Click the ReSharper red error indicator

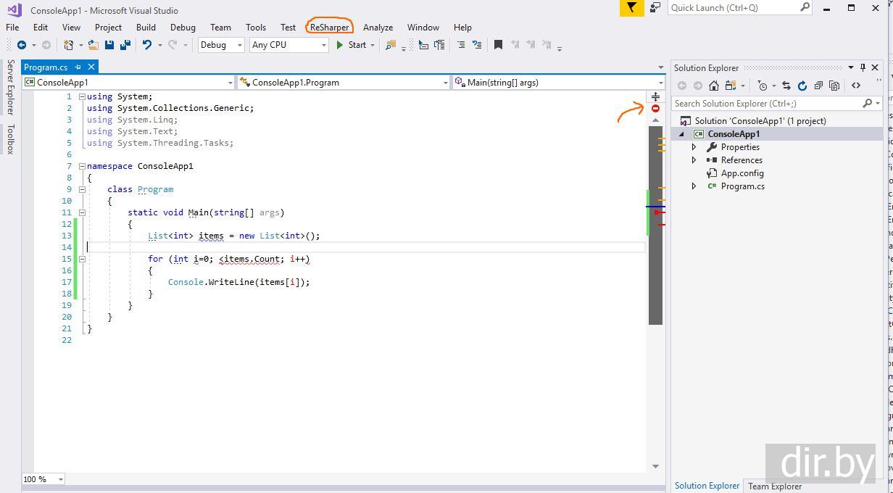(655, 109)
